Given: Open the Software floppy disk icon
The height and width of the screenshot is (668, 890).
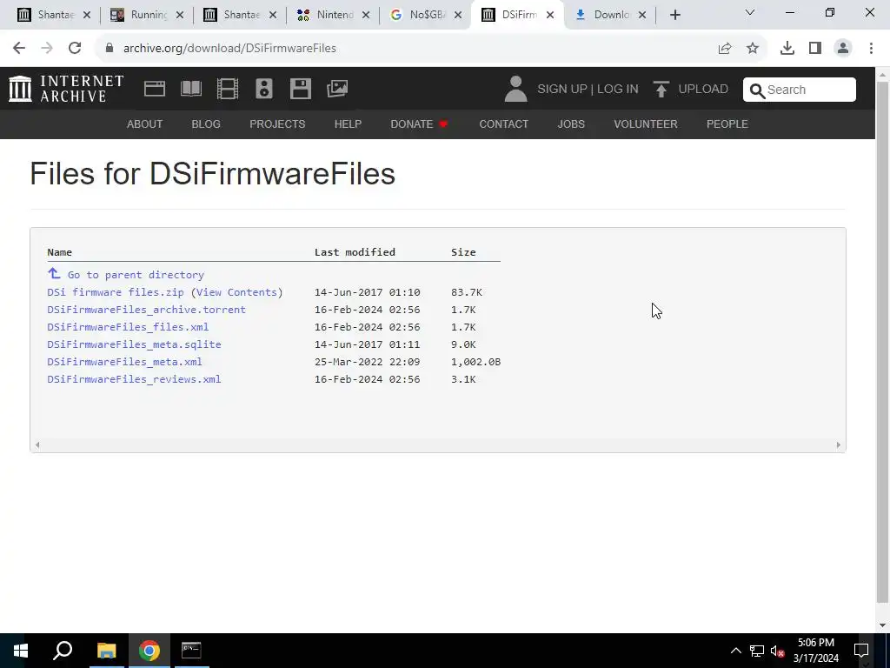Looking at the screenshot, I should coord(300,89).
